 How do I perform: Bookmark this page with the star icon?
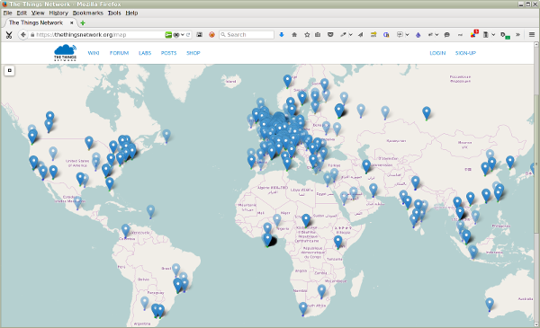pyautogui.click(x=307, y=35)
